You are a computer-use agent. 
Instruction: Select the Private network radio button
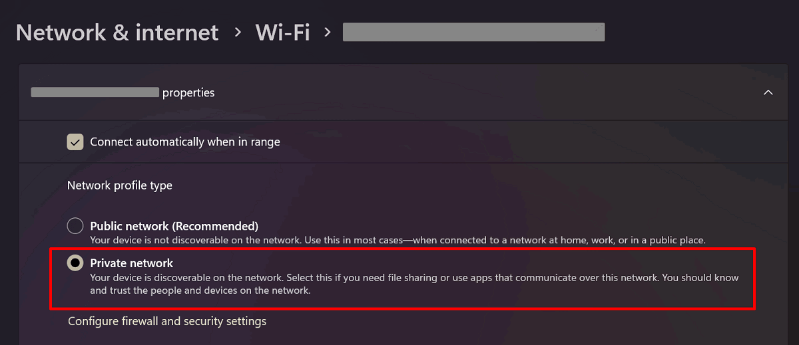(x=75, y=263)
